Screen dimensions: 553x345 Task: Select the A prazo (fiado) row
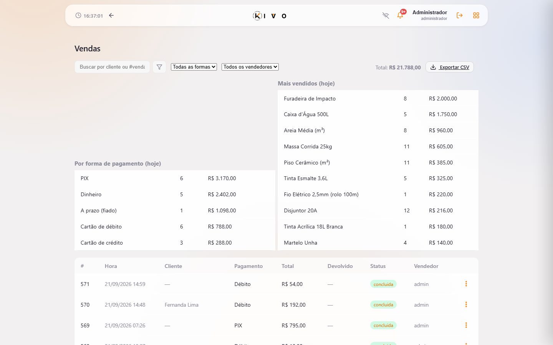(x=175, y=210)
